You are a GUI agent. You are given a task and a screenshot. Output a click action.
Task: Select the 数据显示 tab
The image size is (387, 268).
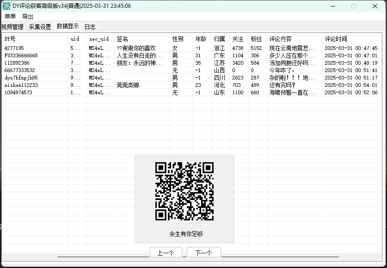(68, 26)
